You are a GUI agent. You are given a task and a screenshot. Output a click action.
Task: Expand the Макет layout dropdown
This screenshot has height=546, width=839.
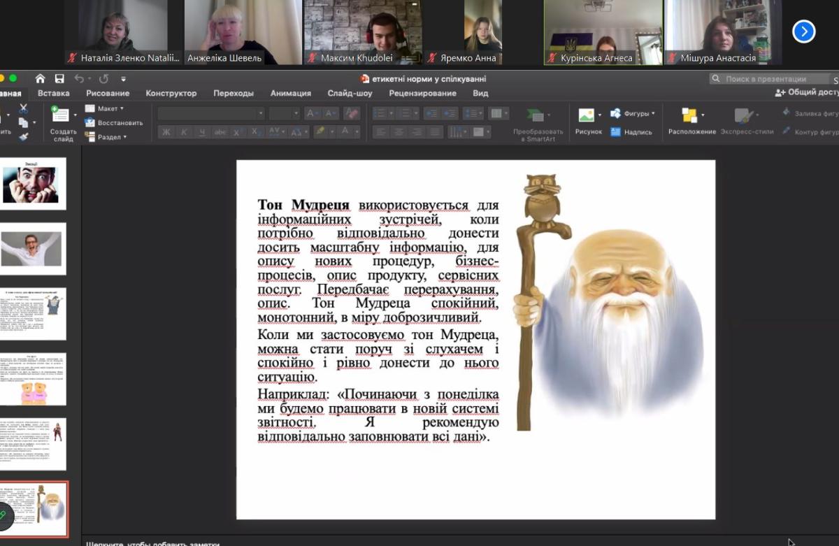[105, 108]
